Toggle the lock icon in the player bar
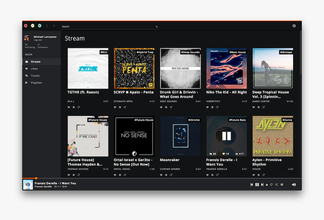324x220 pixels. pos(267,185)
